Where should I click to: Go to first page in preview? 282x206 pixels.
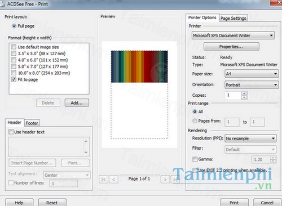point(103,180)
